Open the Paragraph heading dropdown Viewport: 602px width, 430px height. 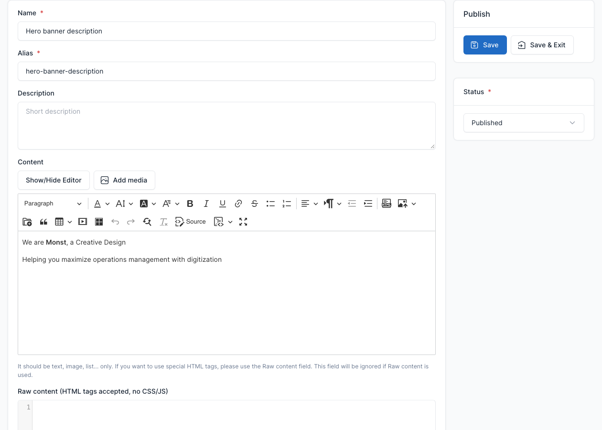click(53, 204)
